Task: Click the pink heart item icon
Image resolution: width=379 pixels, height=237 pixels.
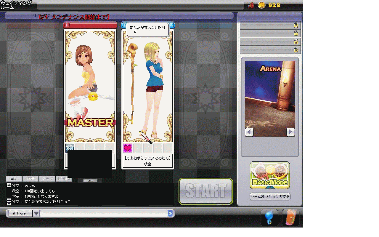Action: tap(128, 148)
